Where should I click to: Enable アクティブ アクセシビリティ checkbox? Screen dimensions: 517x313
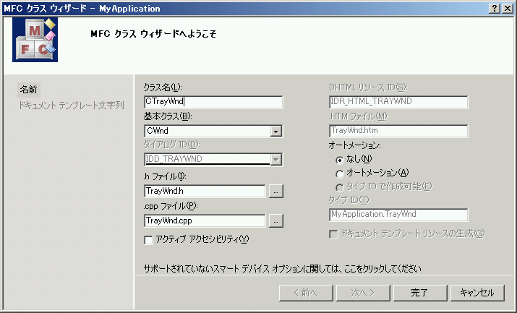click(148, 240)
